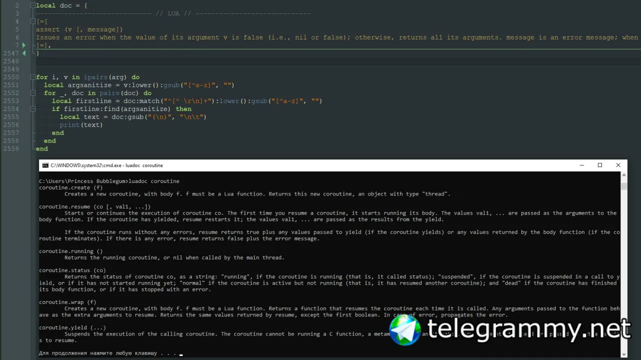This screenshot has width=641, height=360.
Task: Click the "ipairs" function name in the editor
Action: coord(95,77)
